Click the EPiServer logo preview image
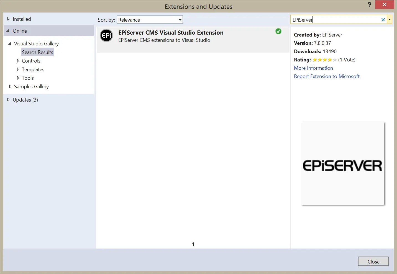This screenshot has width=397, height=274. 342,163
